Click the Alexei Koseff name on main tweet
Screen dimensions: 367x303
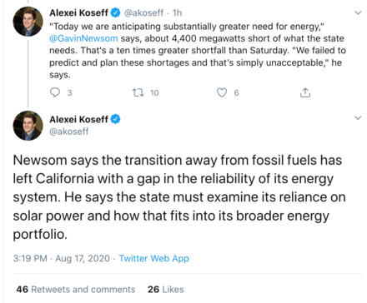click(78, 119)
